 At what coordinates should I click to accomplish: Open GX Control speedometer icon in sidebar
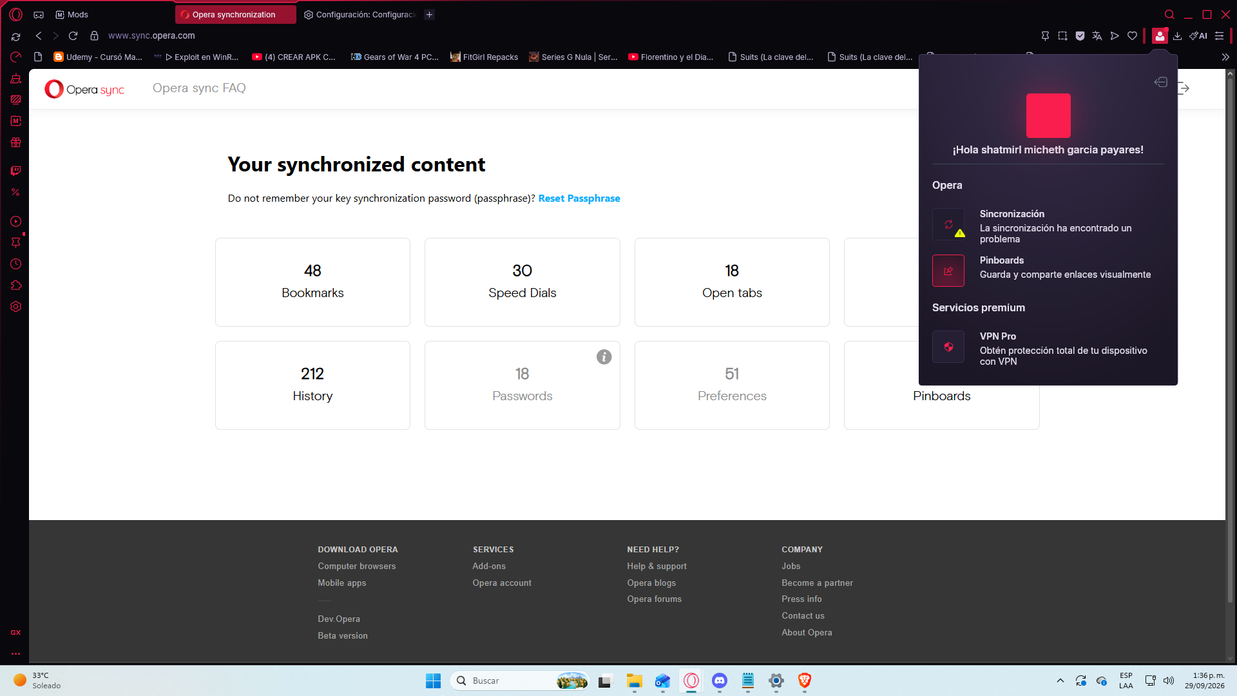15,57
